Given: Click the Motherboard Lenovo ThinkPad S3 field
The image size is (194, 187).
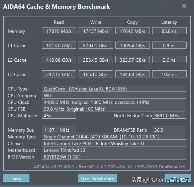Looking at the screenshot, I should pyautogui.click(x=114, y=150).
